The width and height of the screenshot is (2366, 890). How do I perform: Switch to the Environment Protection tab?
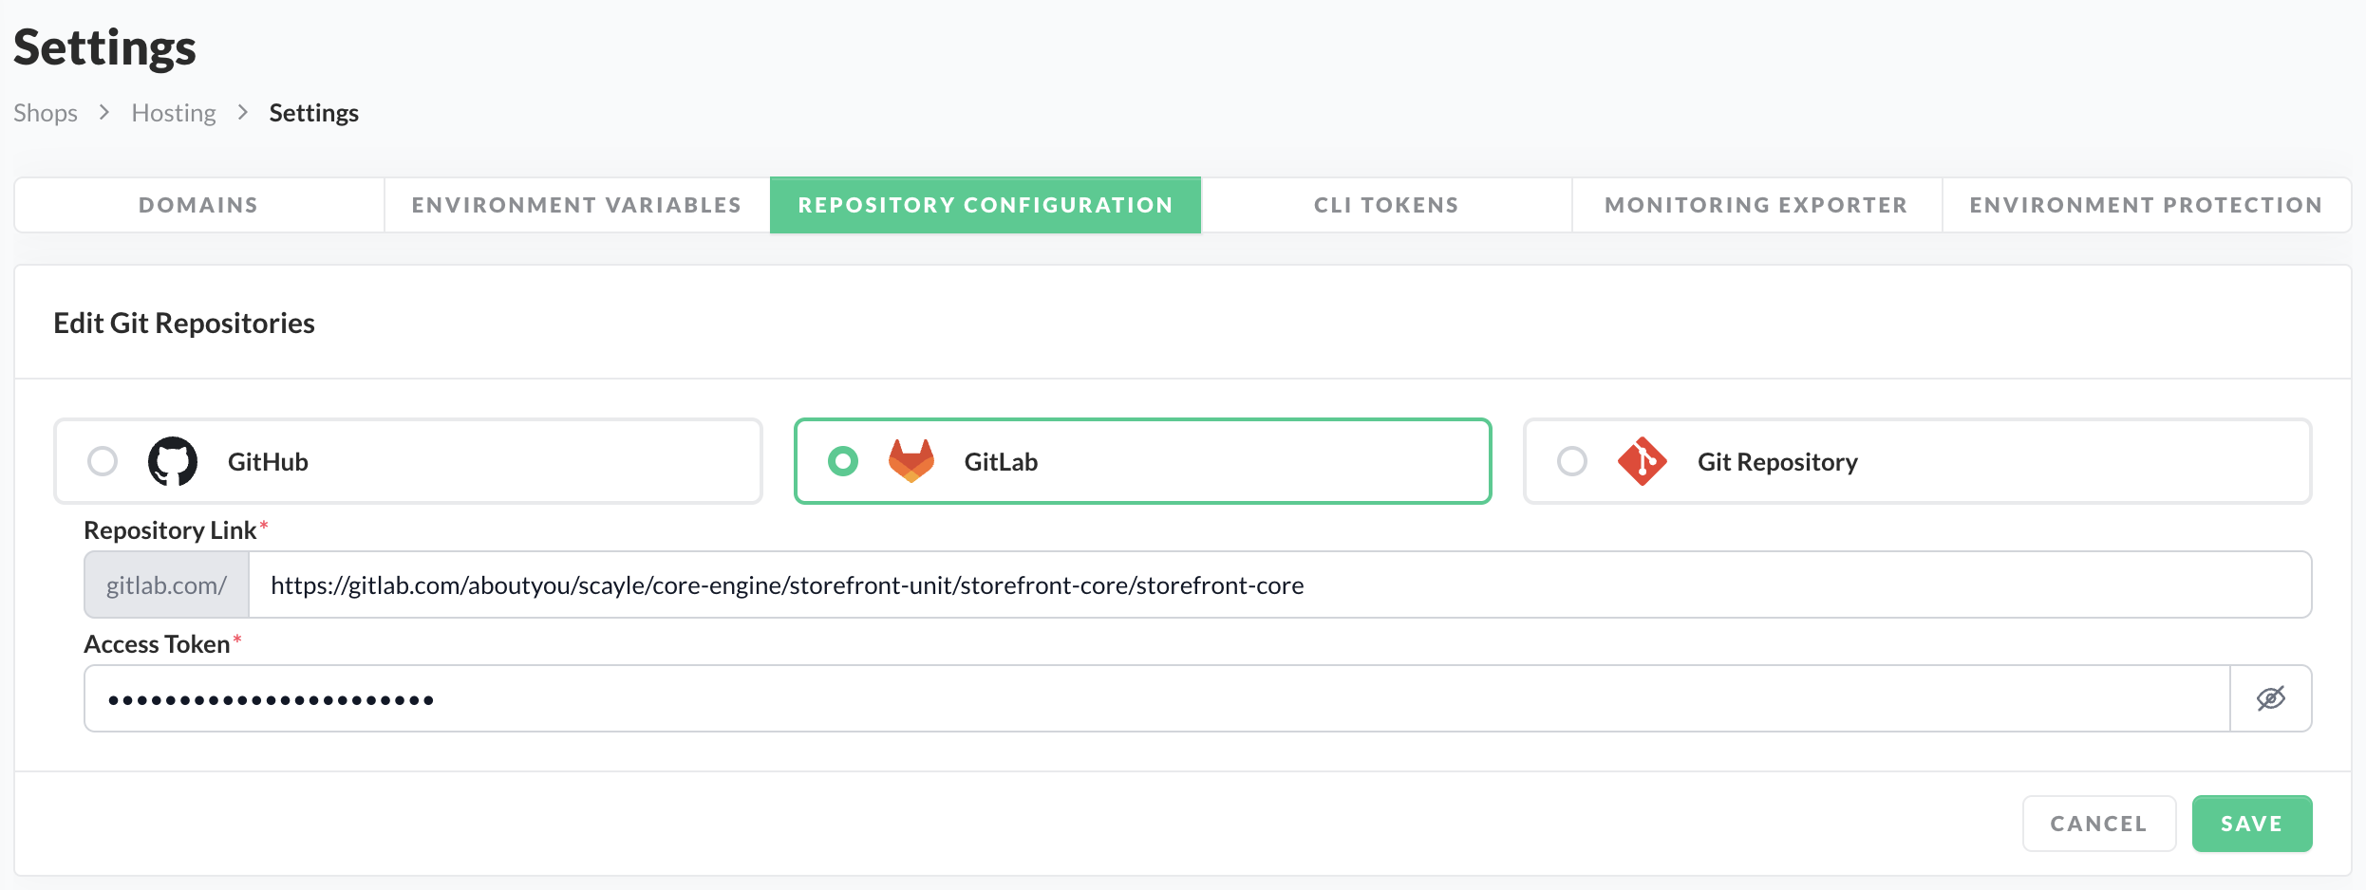point(2146,205)
